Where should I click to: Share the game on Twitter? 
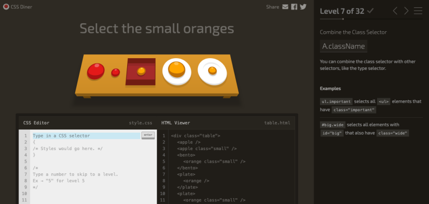[303, 7]
